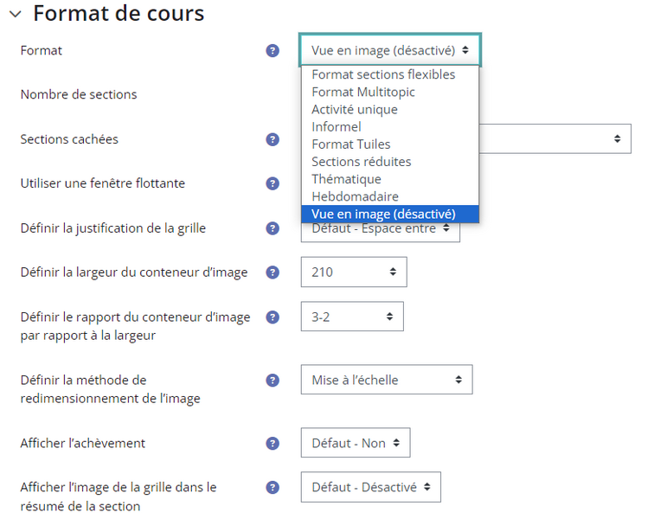Open help for largeur du conteneur d'image
Viewport: 654px width, 519px height.
pyautogui.click(x=272, y=272)
